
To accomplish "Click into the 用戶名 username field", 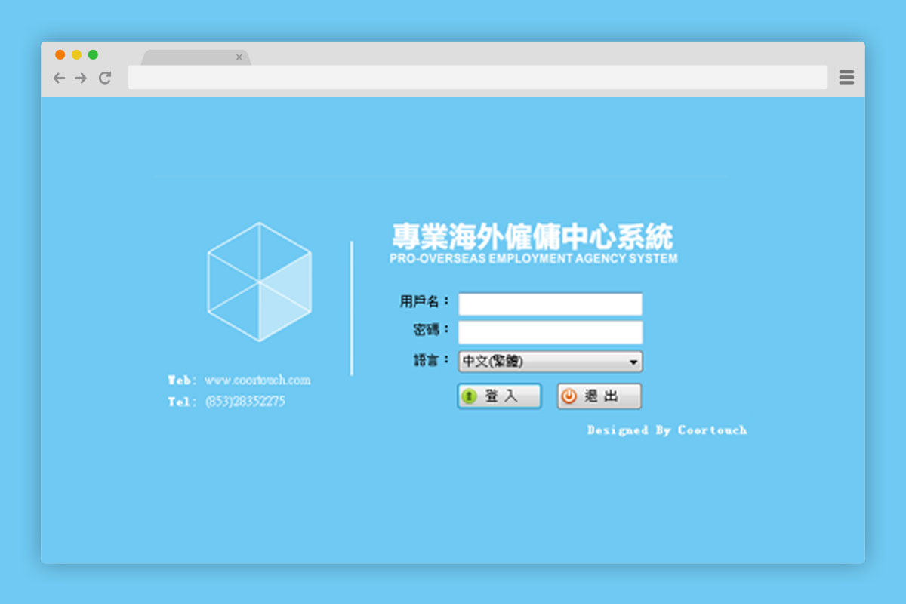I will (550, 304).
